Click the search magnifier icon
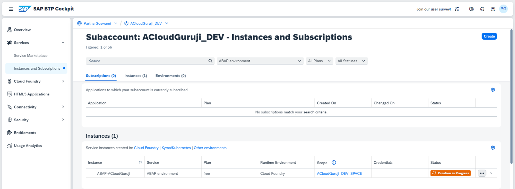The width and height of the screenshot is (515, 189). (210, 61)
